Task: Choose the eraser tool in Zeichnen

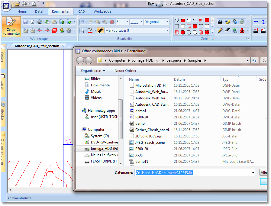Action: click(x=227, y=31)
